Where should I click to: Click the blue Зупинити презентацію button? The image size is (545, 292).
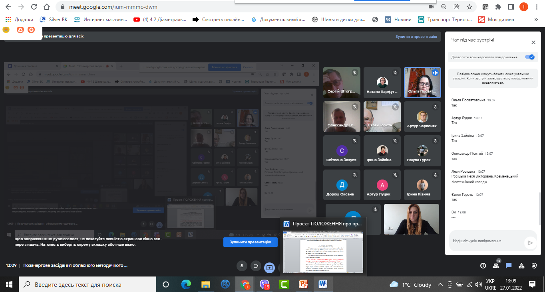[251, 242]
